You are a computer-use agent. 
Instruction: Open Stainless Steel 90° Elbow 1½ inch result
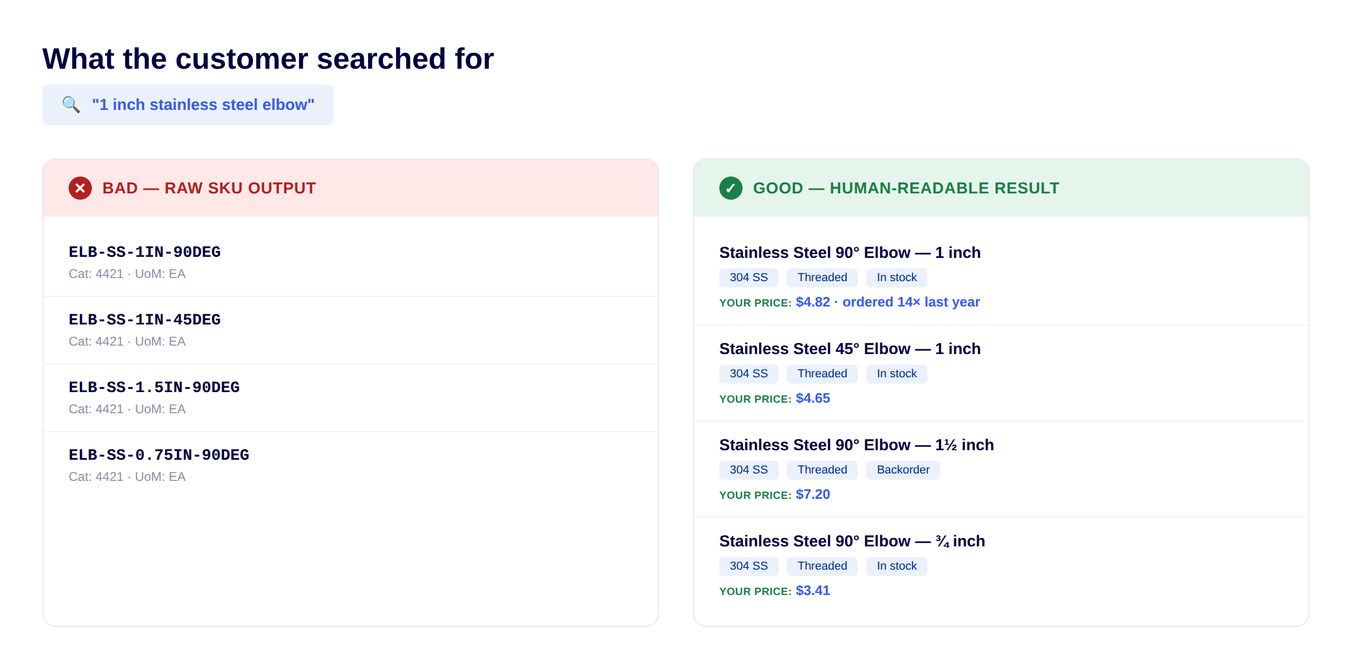[856, 445]
